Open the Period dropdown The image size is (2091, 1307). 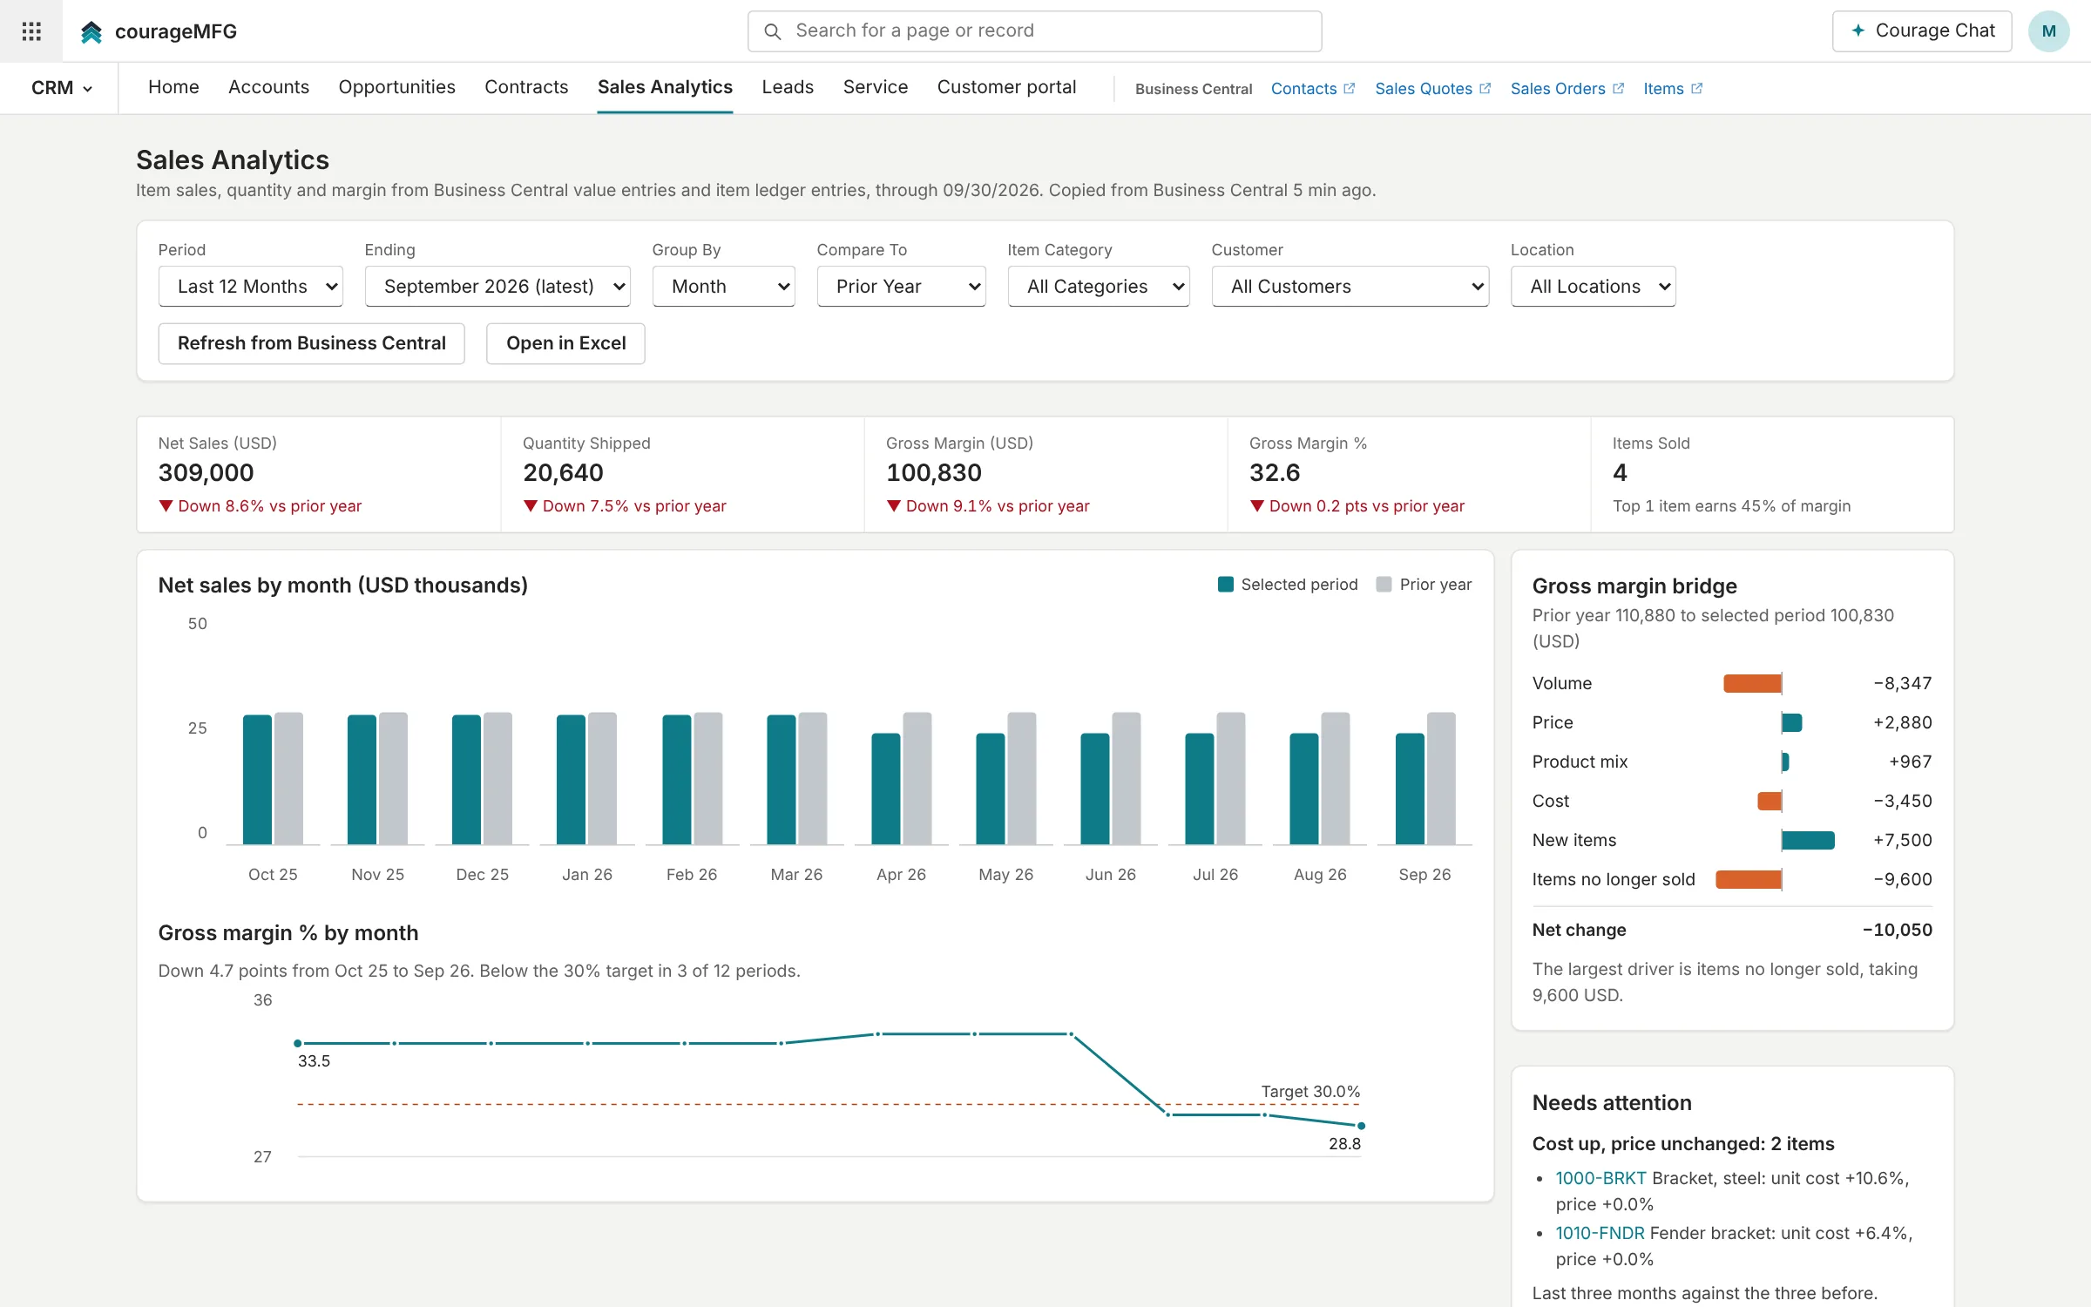[251, 287]
